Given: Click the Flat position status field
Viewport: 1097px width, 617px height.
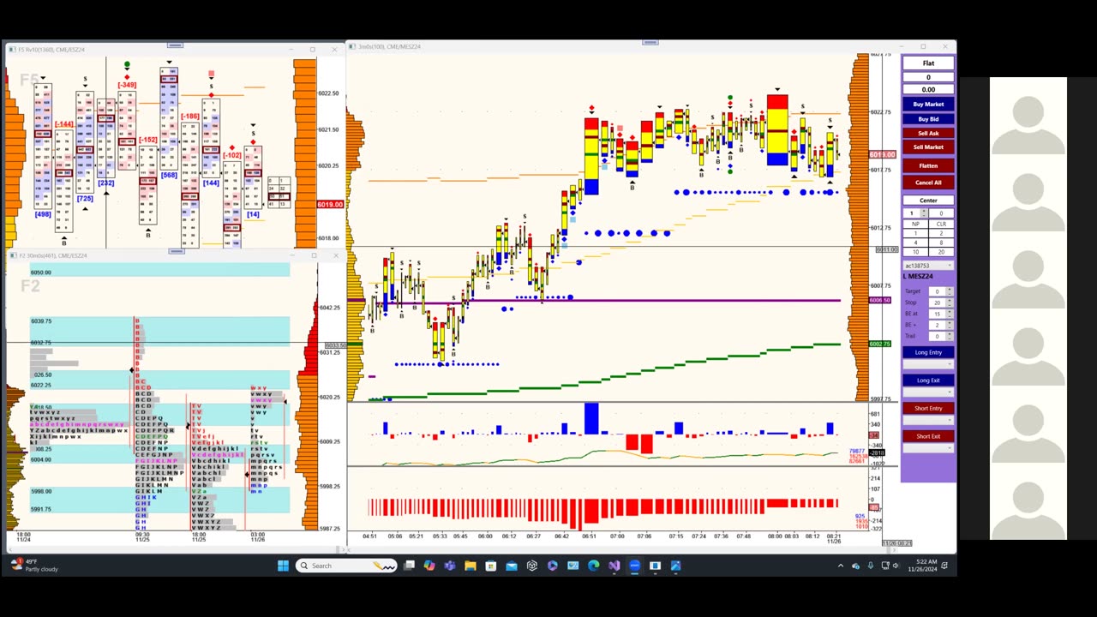Looking at the screenshot, I should [x=928, y=63].
